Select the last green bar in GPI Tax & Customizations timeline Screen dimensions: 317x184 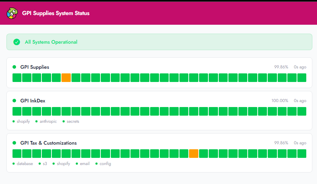coord(302,154)
